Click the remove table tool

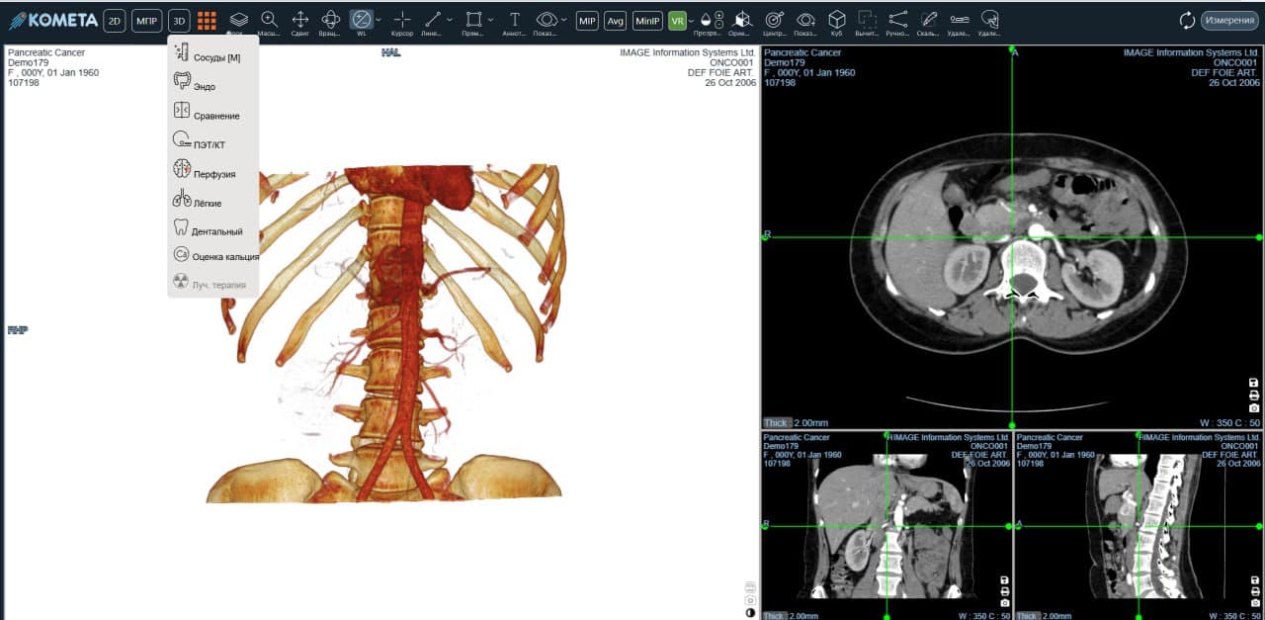(959, 20)
